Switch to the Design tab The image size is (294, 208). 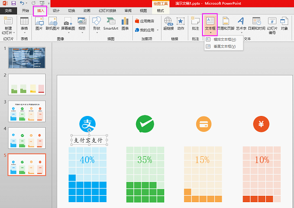(56, 11)
